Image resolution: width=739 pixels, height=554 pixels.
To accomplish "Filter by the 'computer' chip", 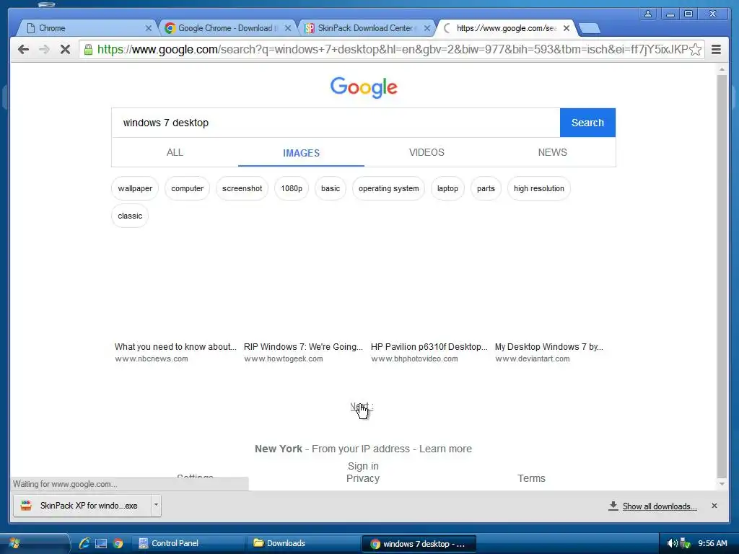I will click(187, 188).
